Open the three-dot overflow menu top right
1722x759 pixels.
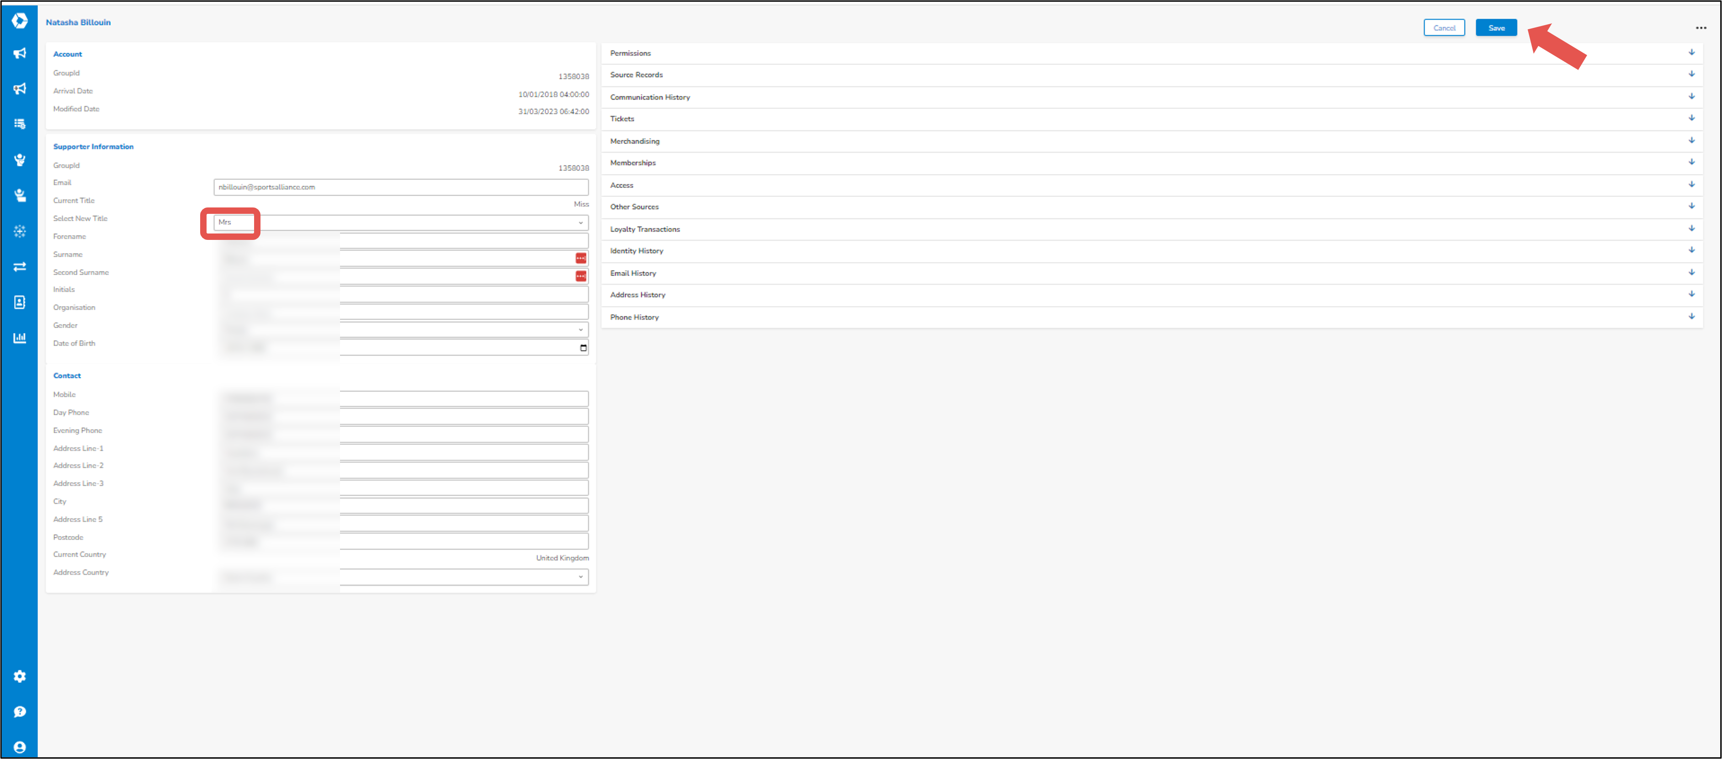1701,28
